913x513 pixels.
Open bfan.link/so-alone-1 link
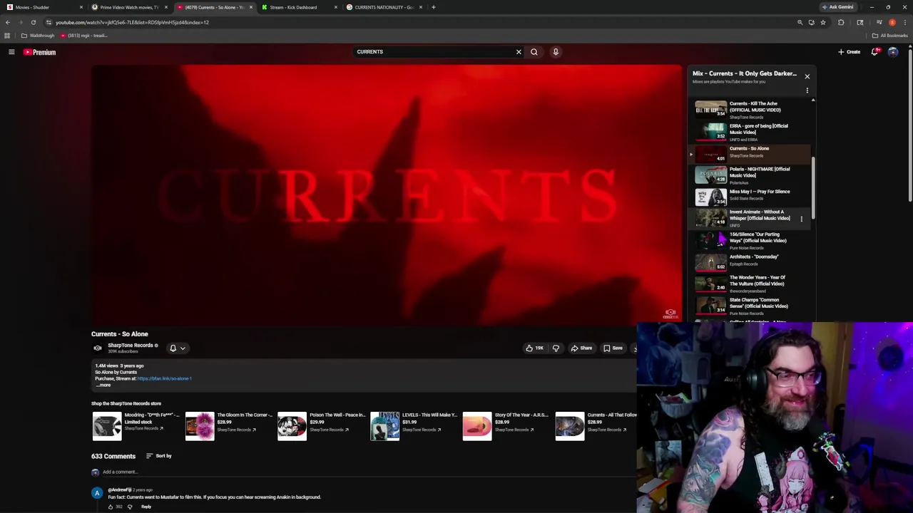point(164,378)
